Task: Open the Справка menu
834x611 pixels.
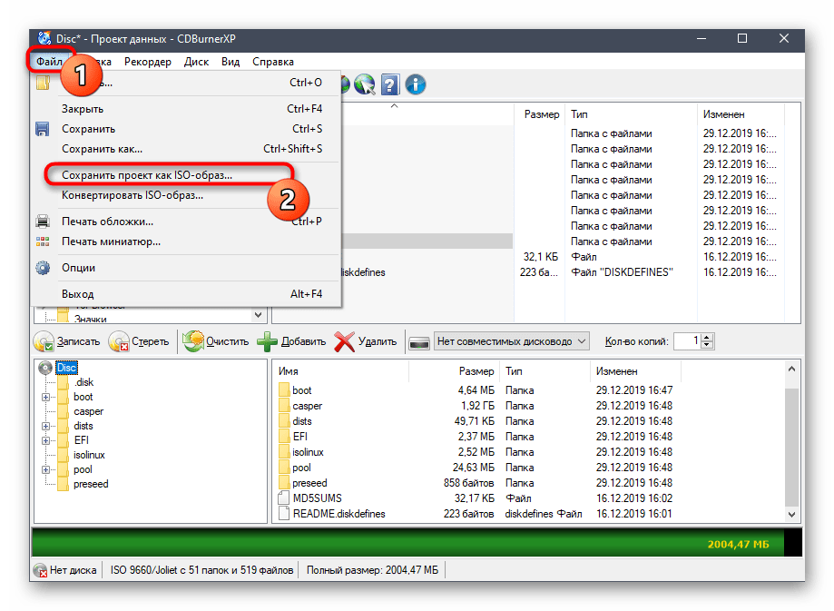Action: [x=272, y=62]
